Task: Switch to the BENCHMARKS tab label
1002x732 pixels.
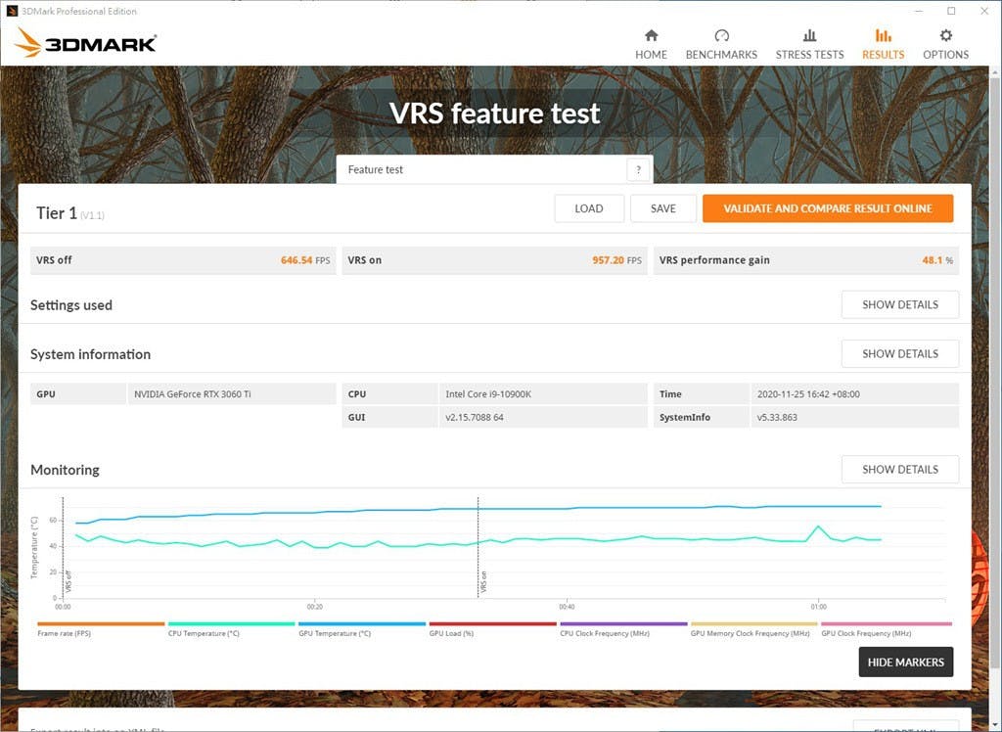Action: 721,55
